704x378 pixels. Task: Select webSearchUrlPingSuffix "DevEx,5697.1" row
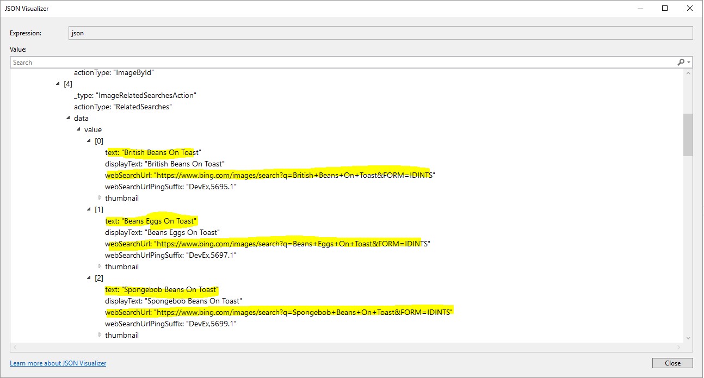pyautogui.click(x=171, y=255)
